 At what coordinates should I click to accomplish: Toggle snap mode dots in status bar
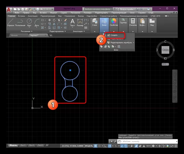pos(99,146)
